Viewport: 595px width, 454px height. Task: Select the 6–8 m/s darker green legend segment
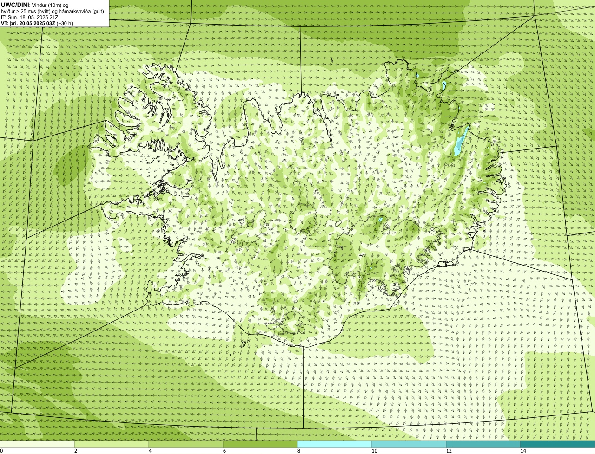tap(260, 444)
